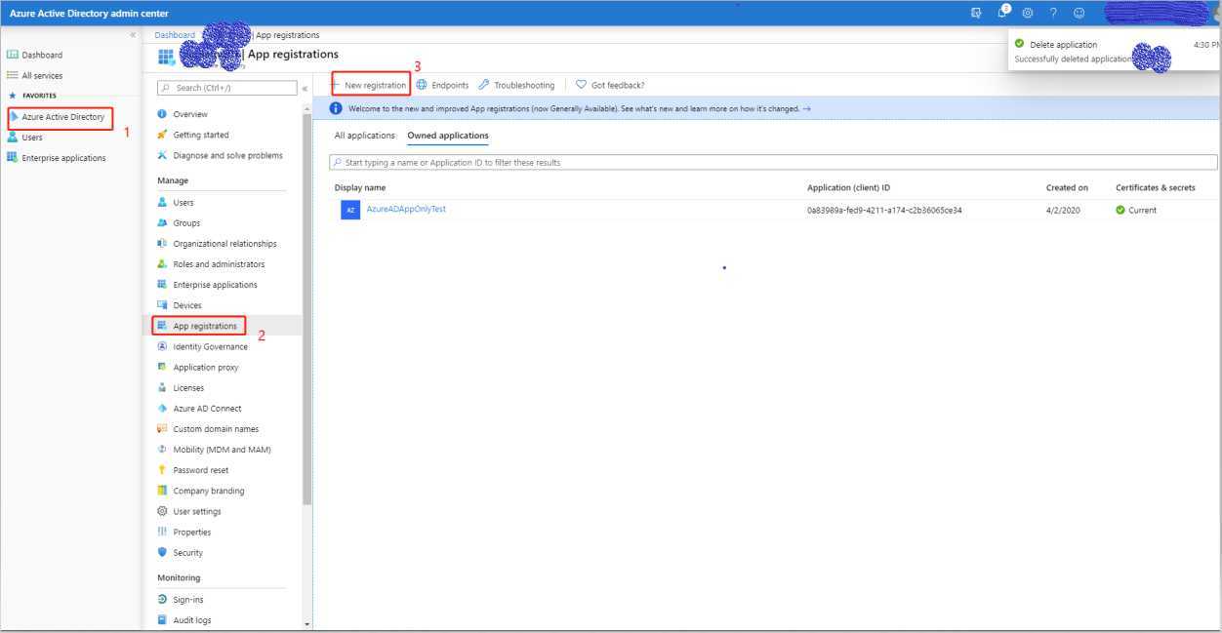This screenshot has height=633, width=1222.
Task: Click the AZ application avatar icon
Action: tap(350, 210)
